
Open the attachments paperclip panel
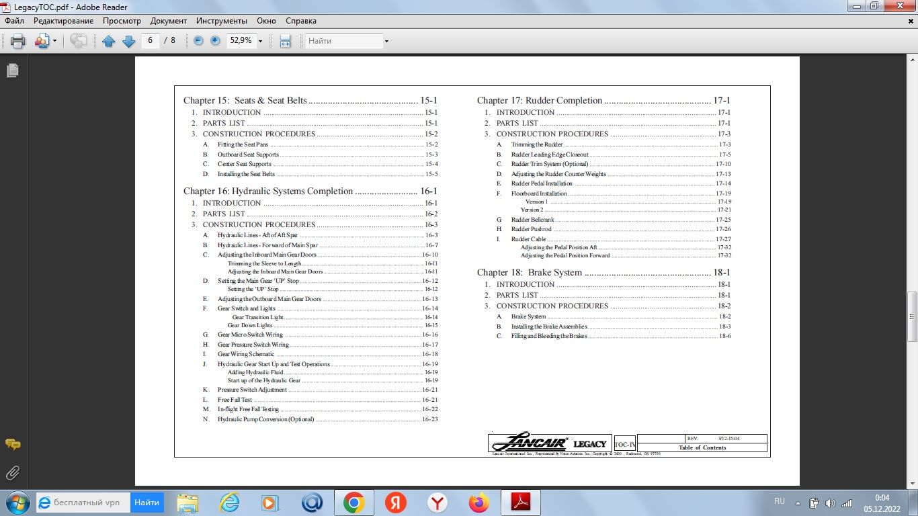(12, 473)
